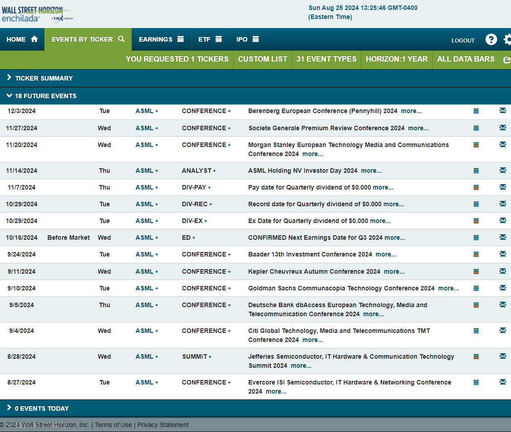This screenshot has width=511, height=432.
Task: Click export icon beside All Data Bars
Action: 507,60
